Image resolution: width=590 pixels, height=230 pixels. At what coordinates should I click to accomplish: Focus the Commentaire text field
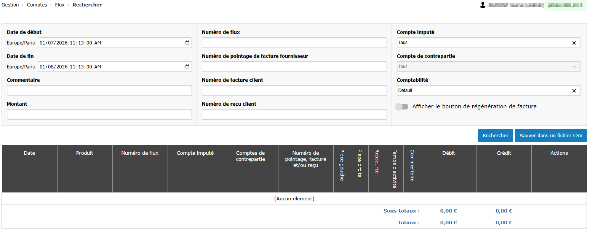tap(99, 90)
